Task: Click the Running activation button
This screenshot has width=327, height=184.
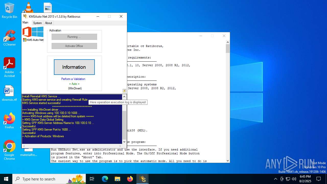Action: pyautogui.click(x=74, y=37)
